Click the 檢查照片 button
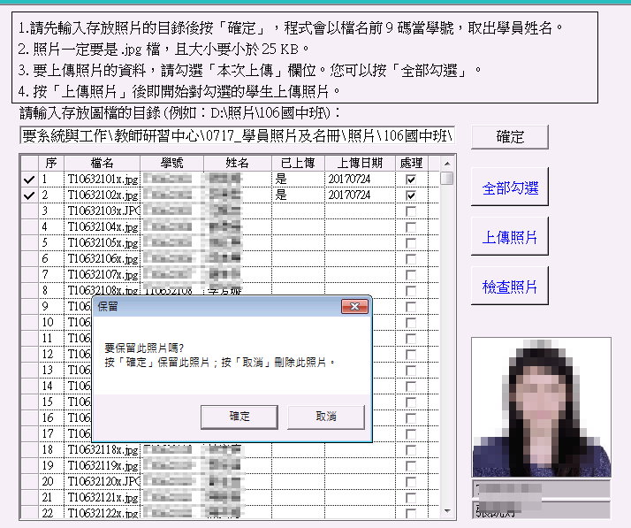631x528 pixels. 510,287
